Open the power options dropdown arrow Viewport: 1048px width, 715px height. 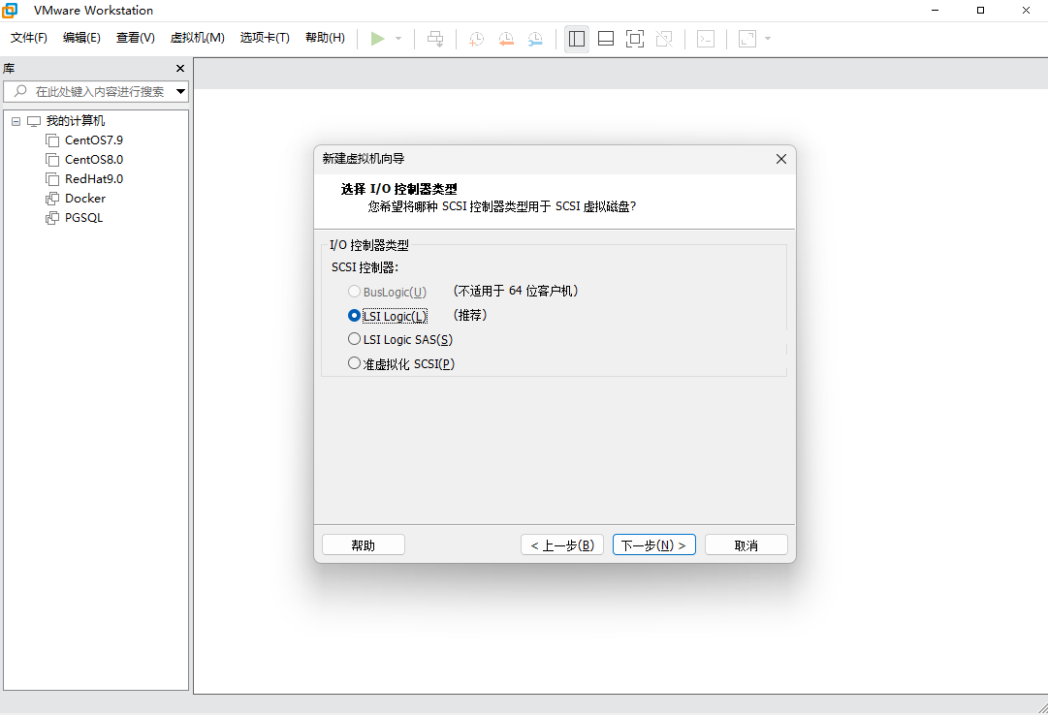[x=398, y=39]
